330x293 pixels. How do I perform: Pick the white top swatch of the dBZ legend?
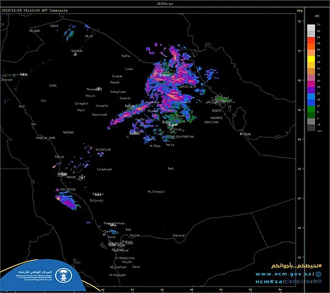311,28
